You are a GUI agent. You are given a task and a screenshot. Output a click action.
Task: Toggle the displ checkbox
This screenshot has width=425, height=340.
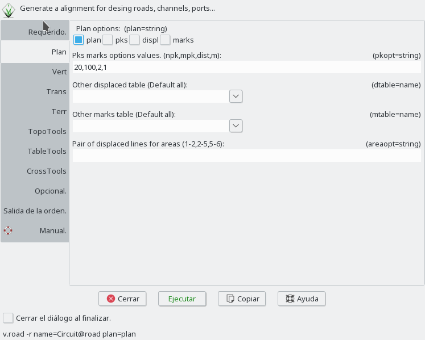click(x=134, y=40)
